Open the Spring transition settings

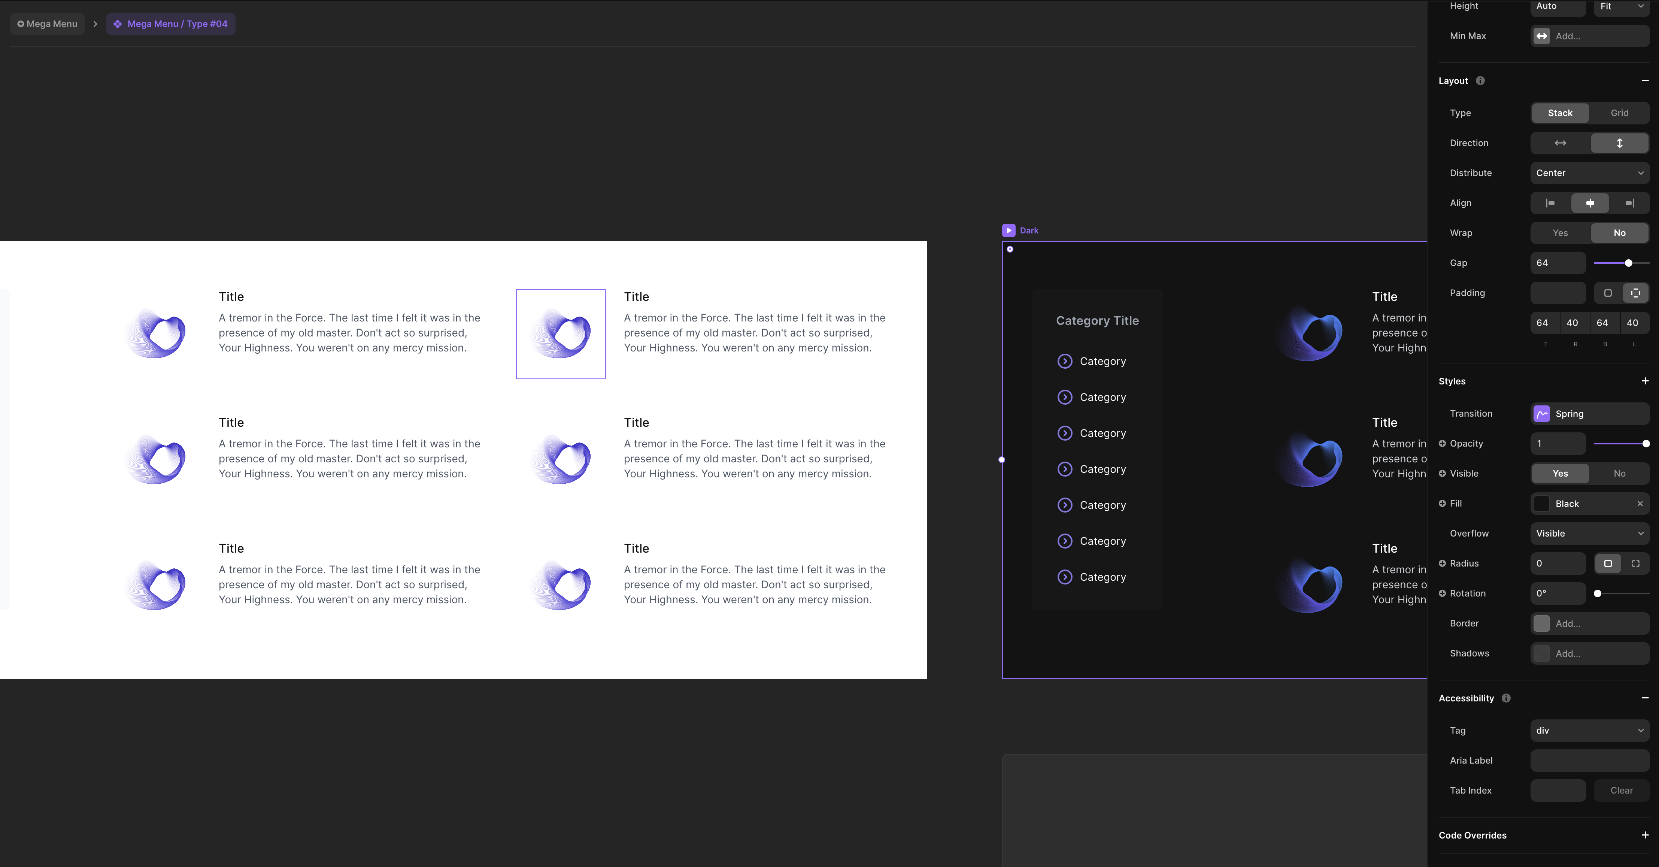pyautogui.click(x=1589, y=414)
